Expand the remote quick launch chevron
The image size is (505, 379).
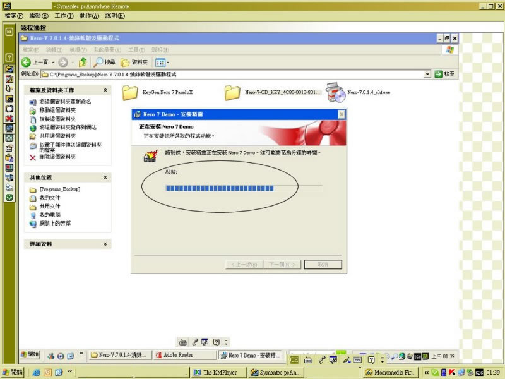tap(81, 354)
